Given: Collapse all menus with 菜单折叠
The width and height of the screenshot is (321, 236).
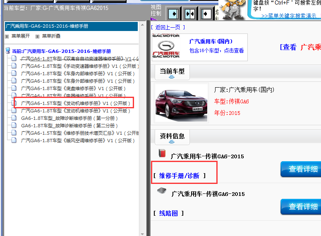Looking at the screenshot, I should tap(51, 36).
